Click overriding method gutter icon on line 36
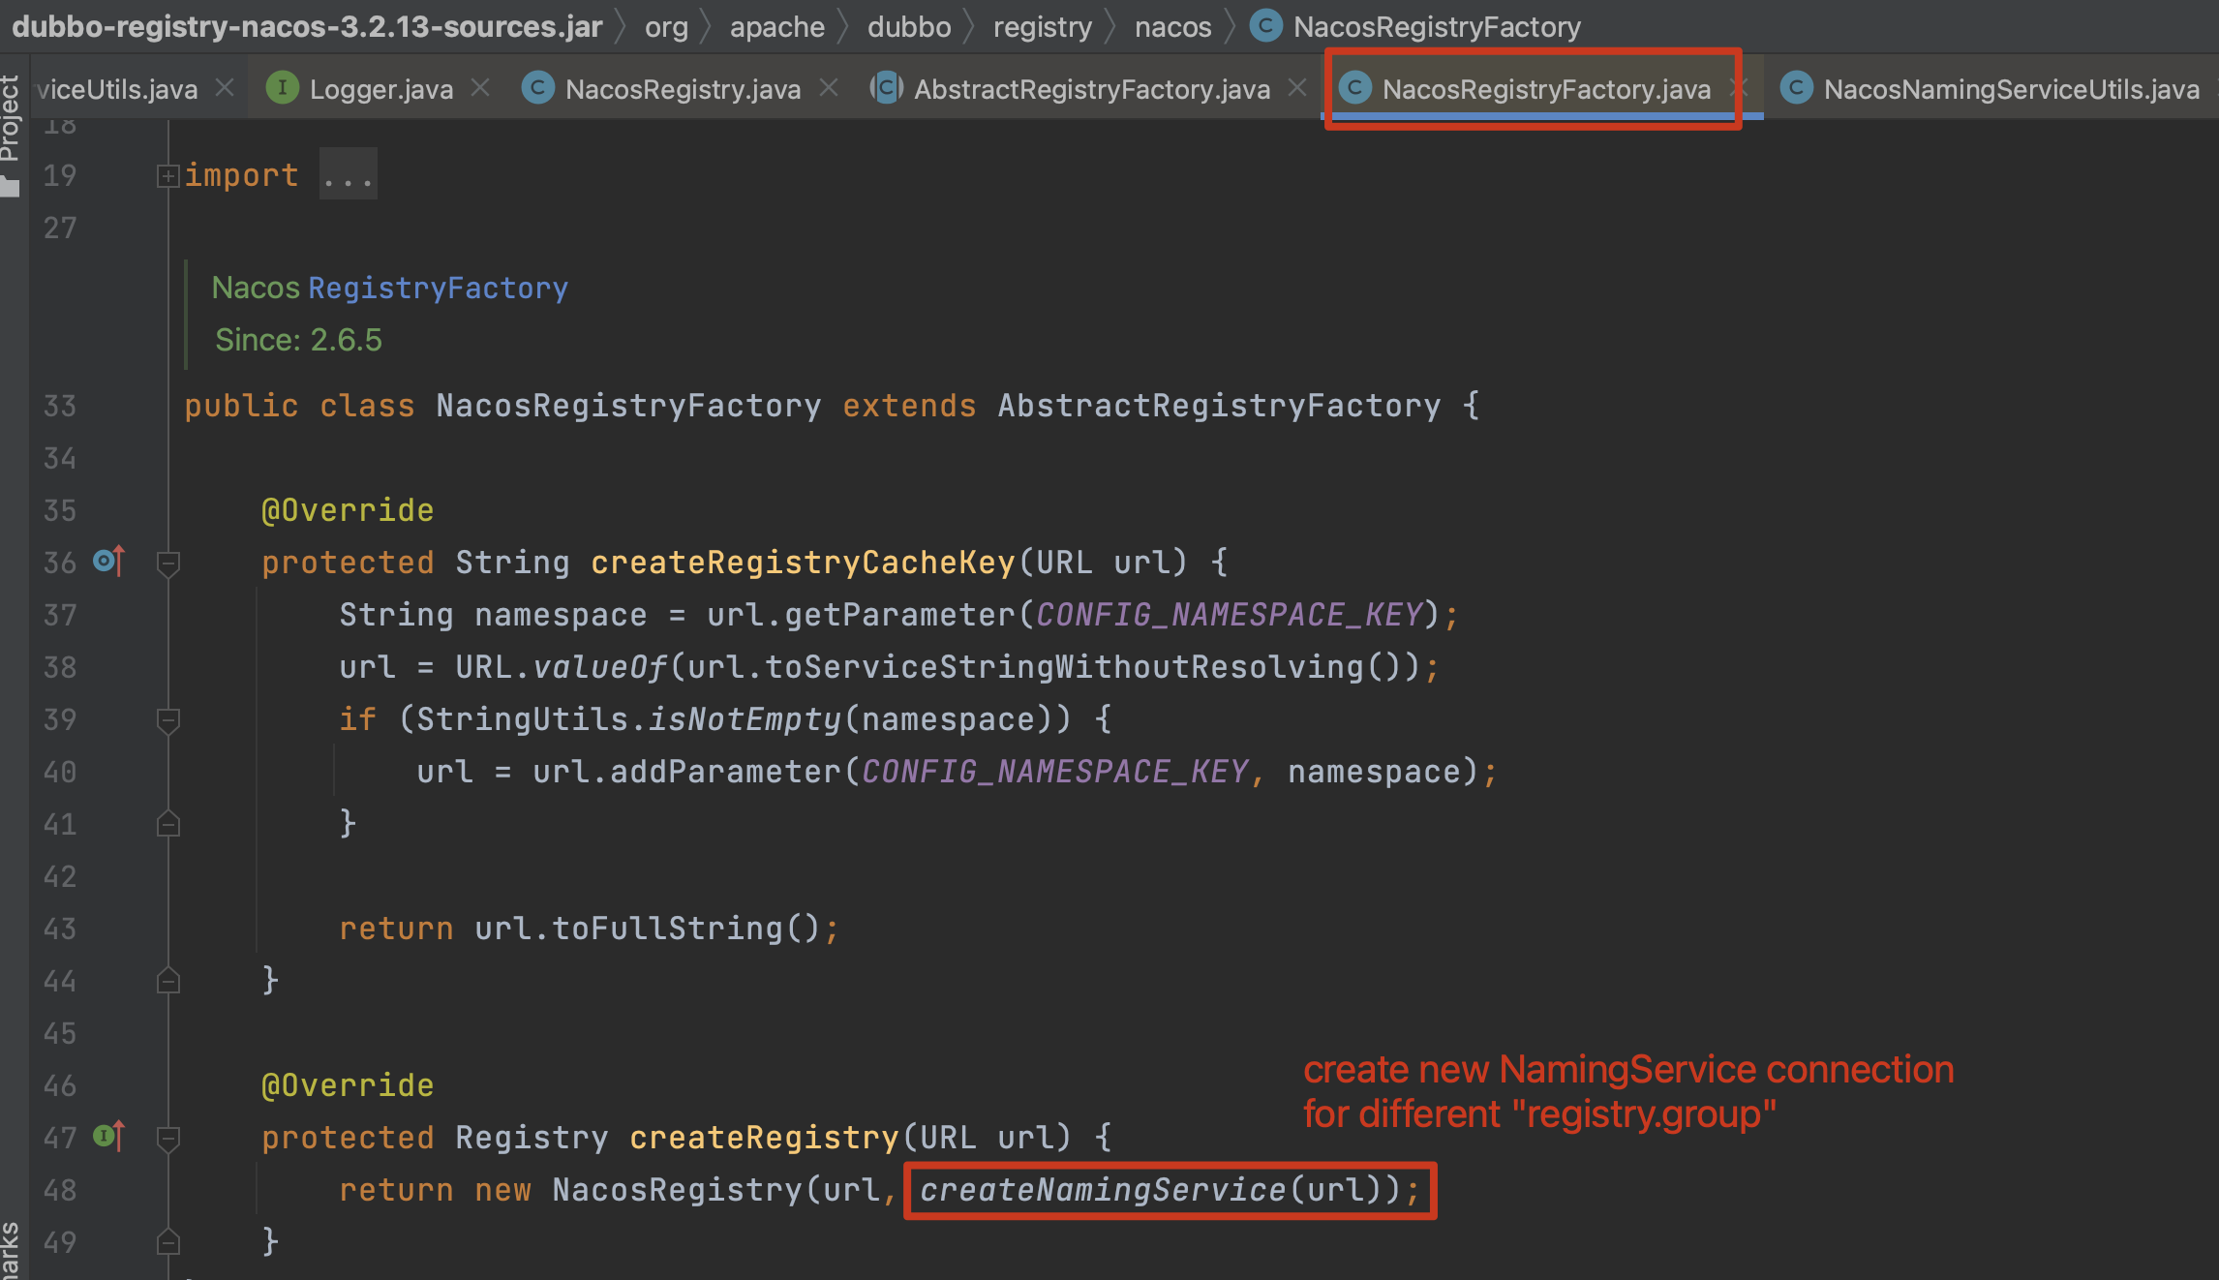The width and height of the screenshot is (2219, 1280). pos(108,561)
